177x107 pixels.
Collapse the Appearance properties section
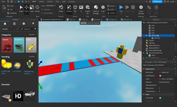tap(144, 69)
